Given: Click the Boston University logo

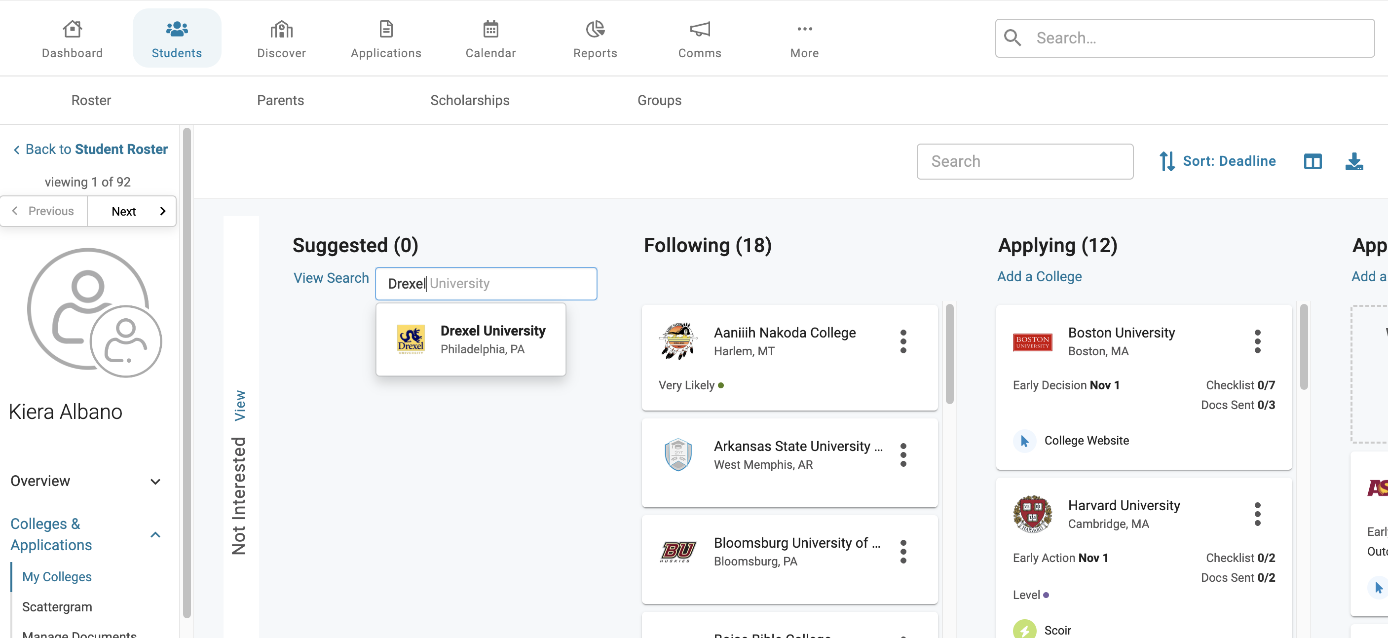Looking at the screenshot, I should 1032,342.
